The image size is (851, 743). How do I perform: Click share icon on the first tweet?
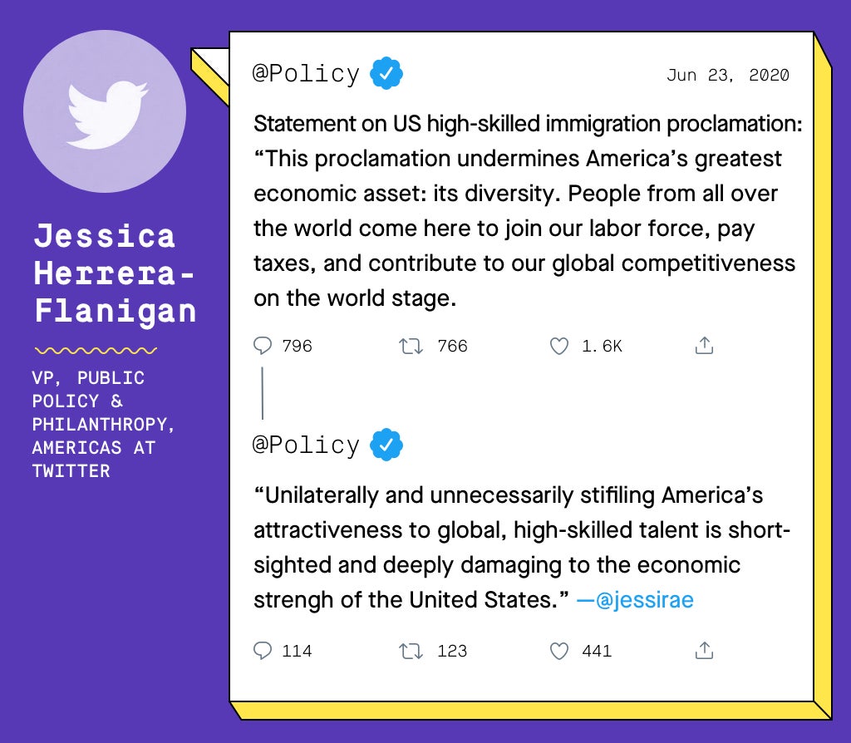[704, 345]
